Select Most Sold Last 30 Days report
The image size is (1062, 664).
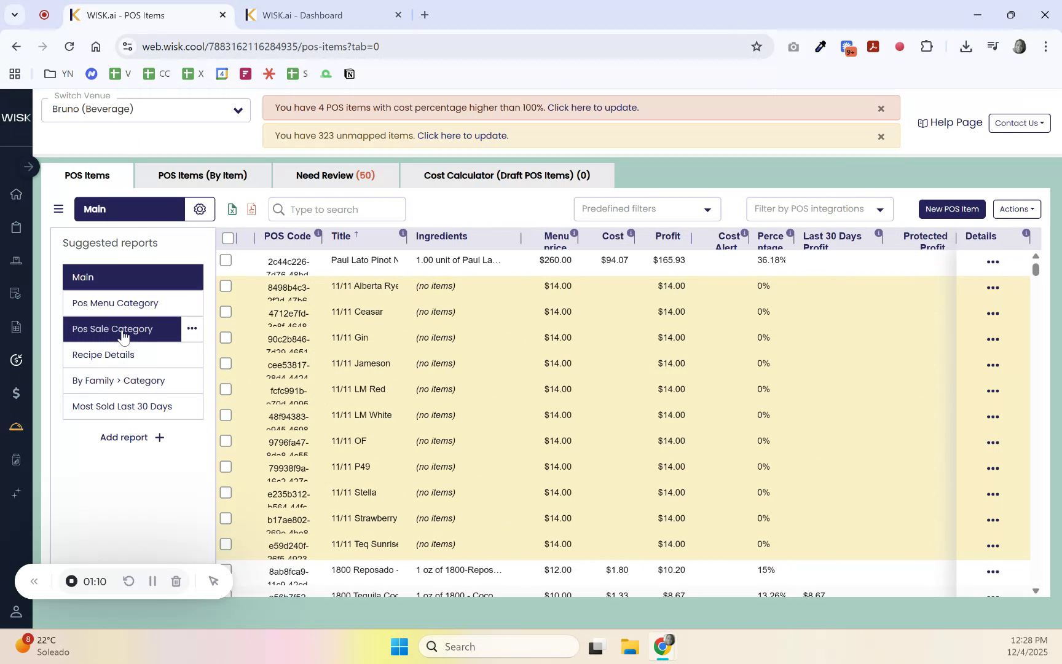[x=122, y=406]
